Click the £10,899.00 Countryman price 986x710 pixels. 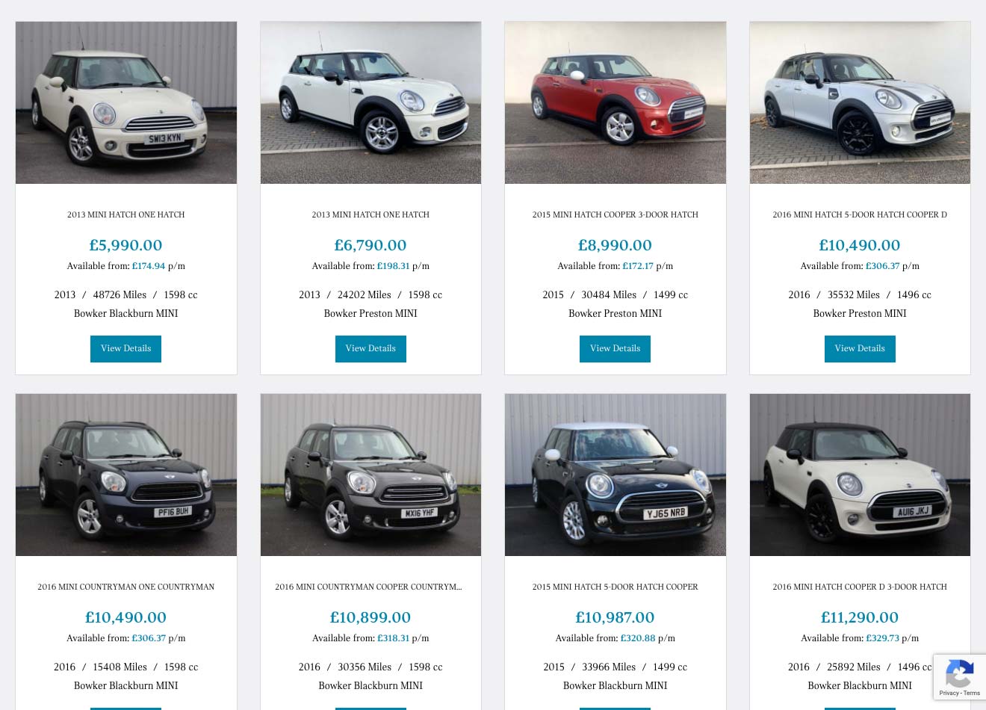point(370,618)
